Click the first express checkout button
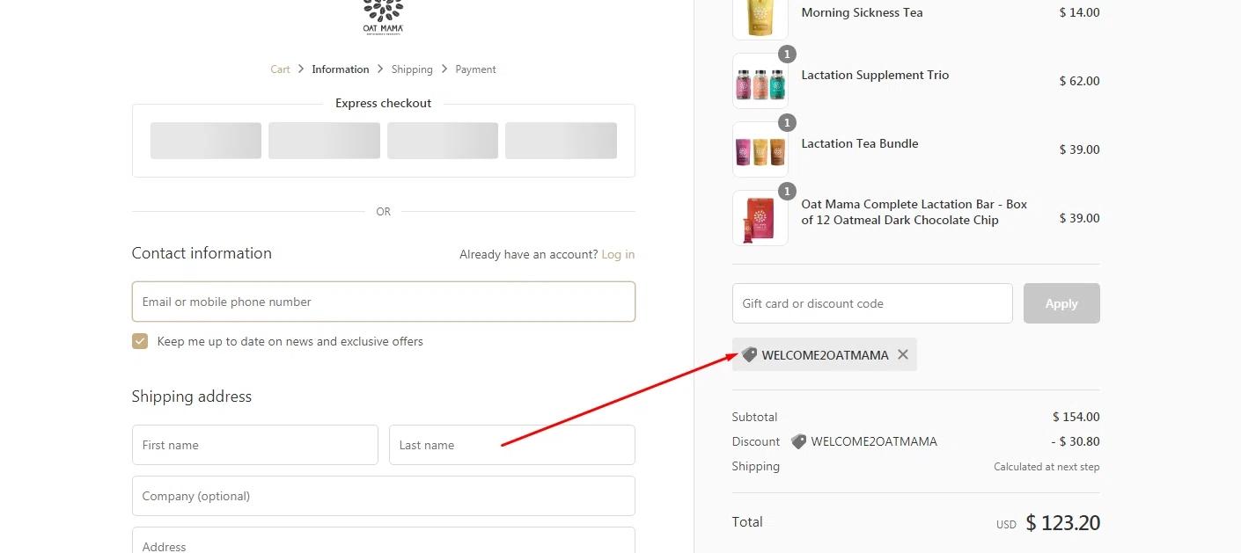This screenshot has height=553, width=1241. coord(206,141)
